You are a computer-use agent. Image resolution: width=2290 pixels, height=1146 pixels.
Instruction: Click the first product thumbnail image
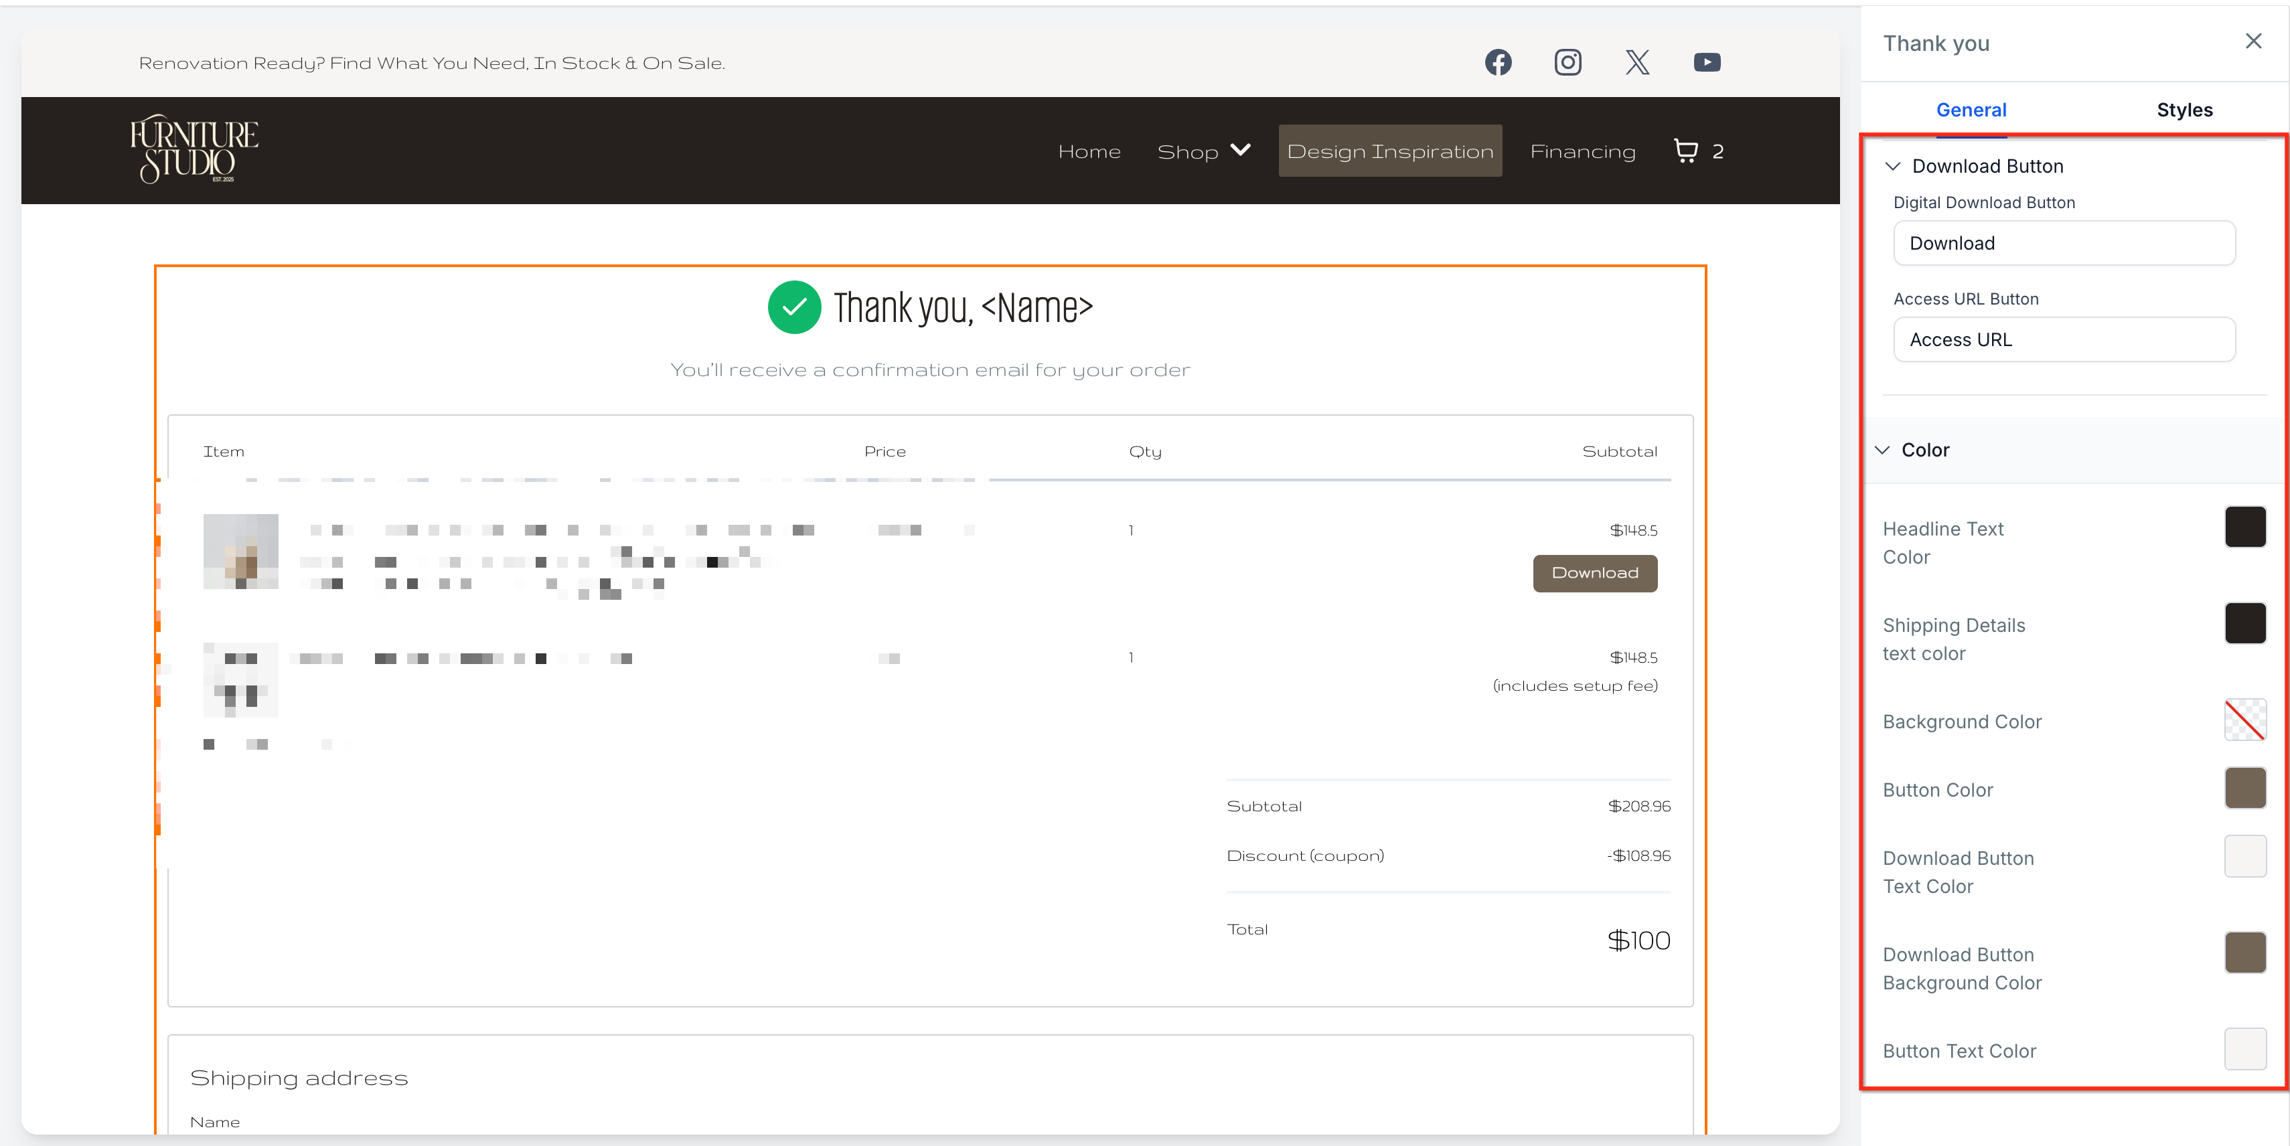(240, 552)
